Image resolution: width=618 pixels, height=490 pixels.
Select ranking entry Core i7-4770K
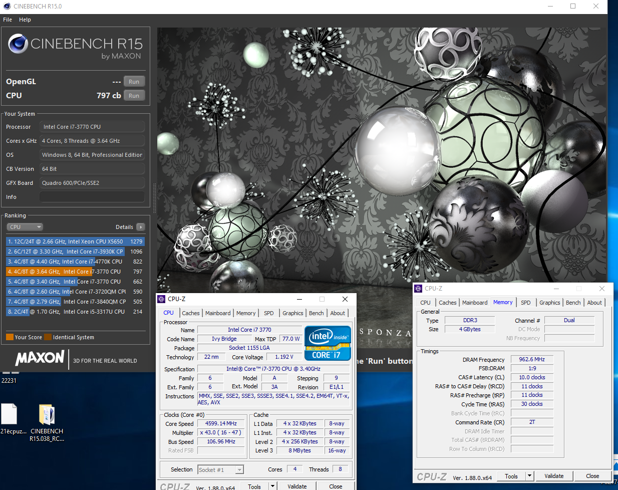(x=75, y=262)
